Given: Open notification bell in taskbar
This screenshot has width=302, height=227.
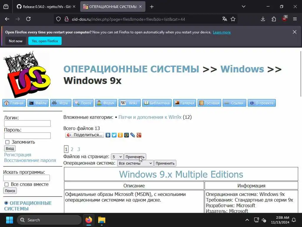Looking at the screenshot, I should [294, 220].
